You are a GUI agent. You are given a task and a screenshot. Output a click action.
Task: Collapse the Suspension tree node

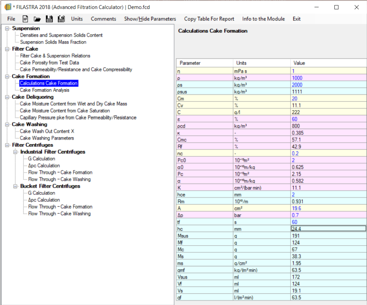(7, 28)
